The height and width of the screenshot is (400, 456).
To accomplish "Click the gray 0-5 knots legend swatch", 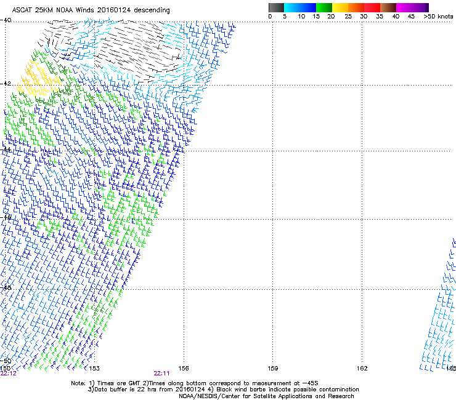I will pos(276,7).
